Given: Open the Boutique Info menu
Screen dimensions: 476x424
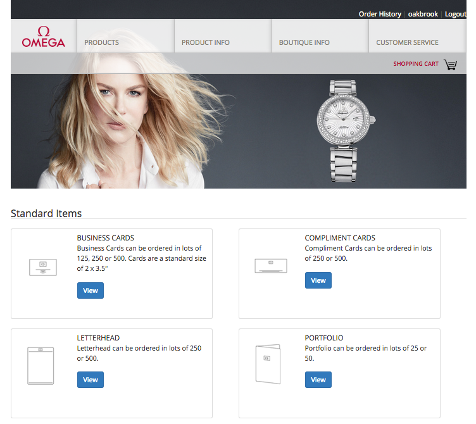Looking at the screenshot, I should coord(304,42).
